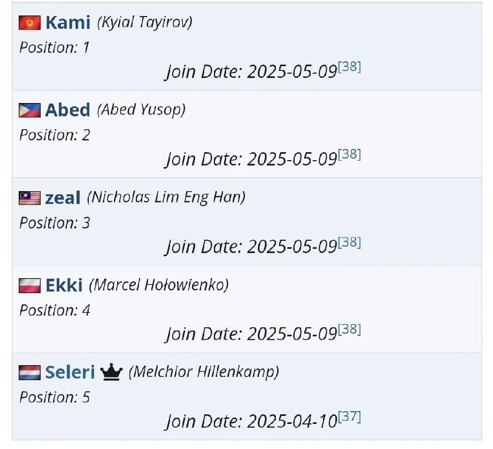
Task: Open reference 37 on Seleri's join date
Action: [349, 416]
